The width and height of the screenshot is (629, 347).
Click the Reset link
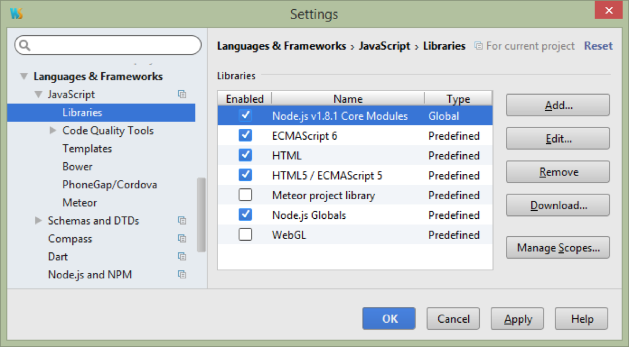598,46
